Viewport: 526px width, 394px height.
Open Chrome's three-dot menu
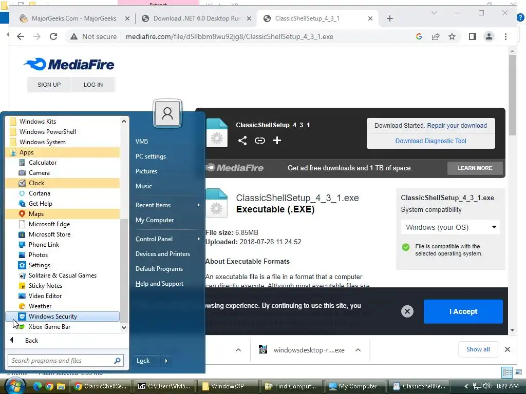coord(505,36)
